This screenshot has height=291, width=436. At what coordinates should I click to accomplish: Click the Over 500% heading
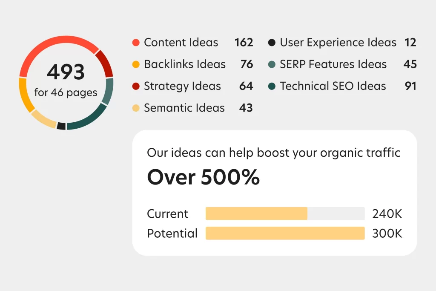(203, 177)
